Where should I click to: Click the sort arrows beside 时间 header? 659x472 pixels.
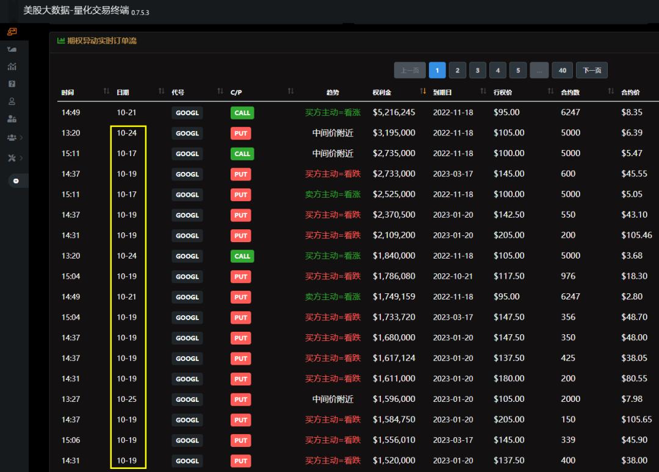point(106,91)
